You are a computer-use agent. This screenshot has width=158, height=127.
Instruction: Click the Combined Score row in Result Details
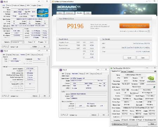pyautogui.click(x=69, y=48)
